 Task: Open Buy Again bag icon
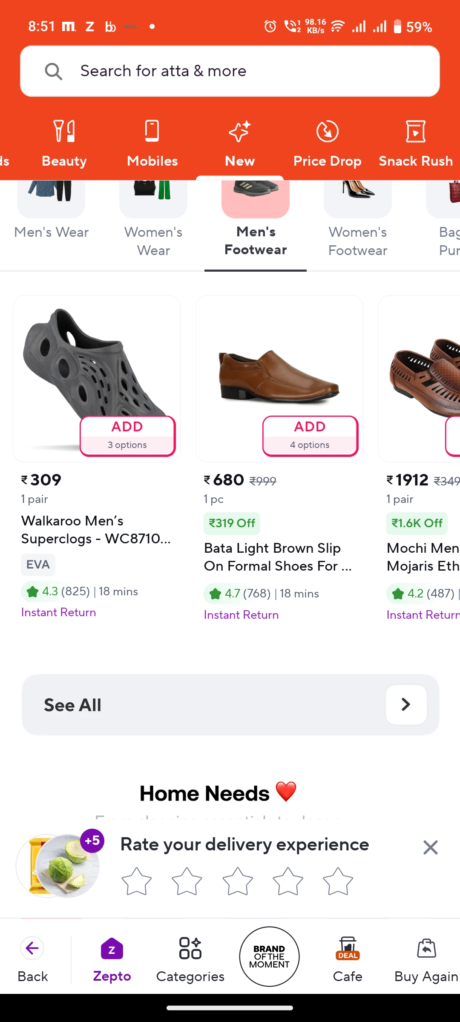[x=426, y=949]
